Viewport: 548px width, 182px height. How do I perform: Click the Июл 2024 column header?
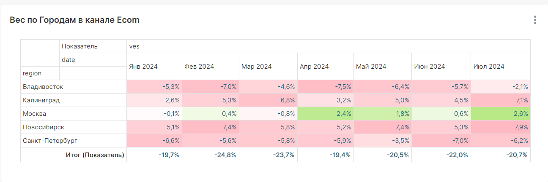pyautogui.click(x=489, y=67)
